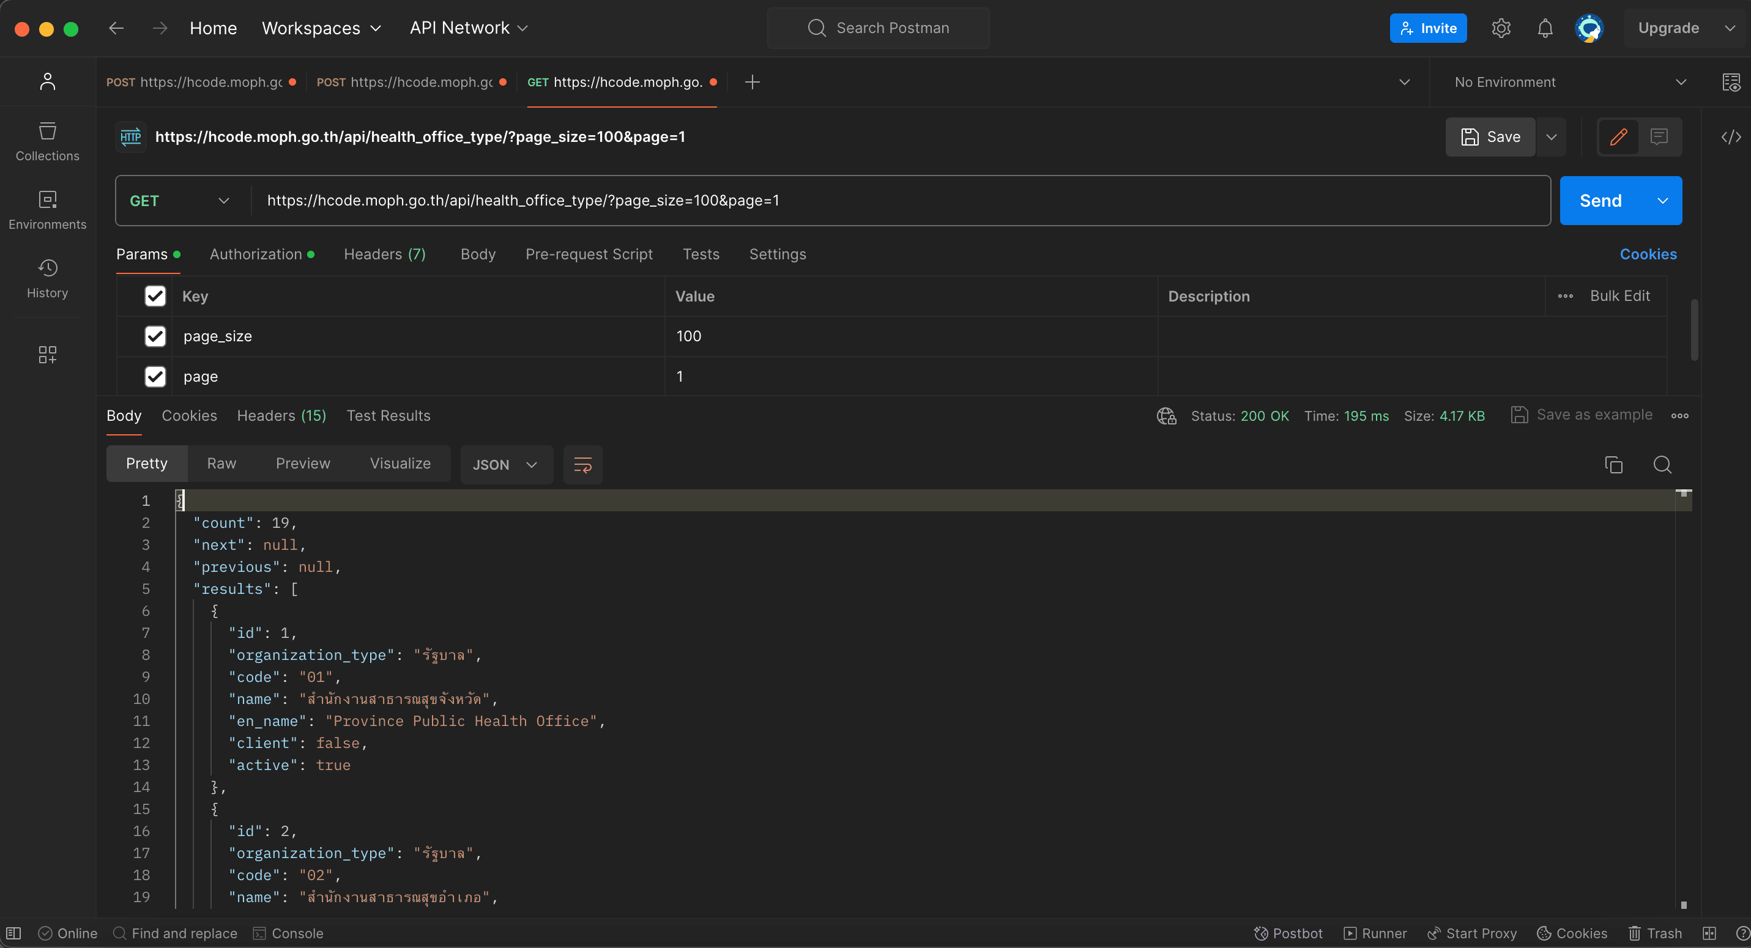Open the code snippet panel icon
Image resolution: width=1751 pixels, height=948 pixels.
(x=1730, y=136)
